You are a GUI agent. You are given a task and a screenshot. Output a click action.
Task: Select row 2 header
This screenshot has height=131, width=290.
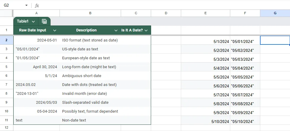pos(7,40)
